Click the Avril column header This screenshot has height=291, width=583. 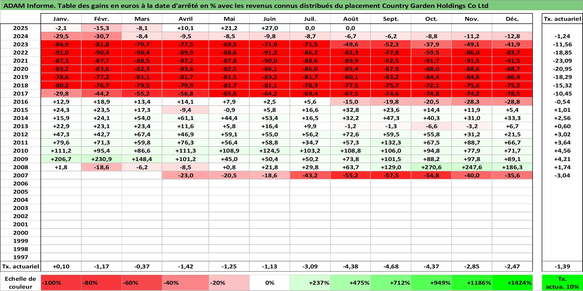point(186,19)
